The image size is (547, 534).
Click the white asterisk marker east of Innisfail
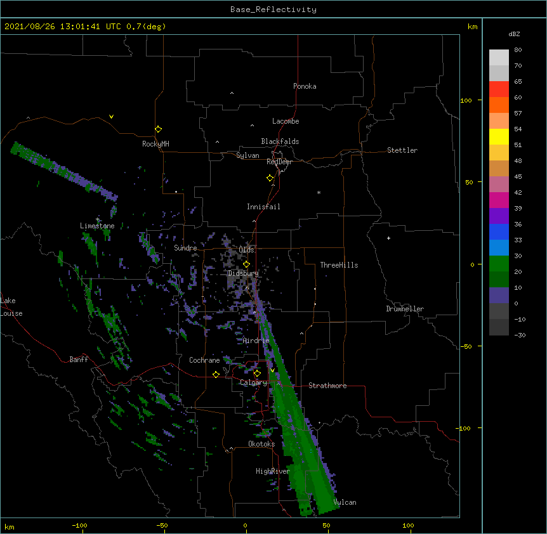click(x=319, y=192)
